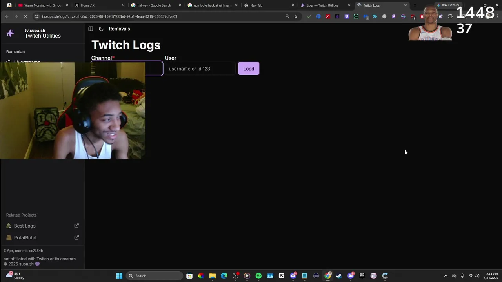
Task: Open volume control in system tray
Action: [x=477, y=276]
